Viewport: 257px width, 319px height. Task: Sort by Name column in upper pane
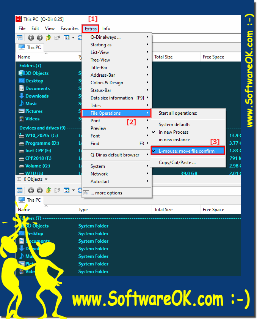[x=45, y=57]
